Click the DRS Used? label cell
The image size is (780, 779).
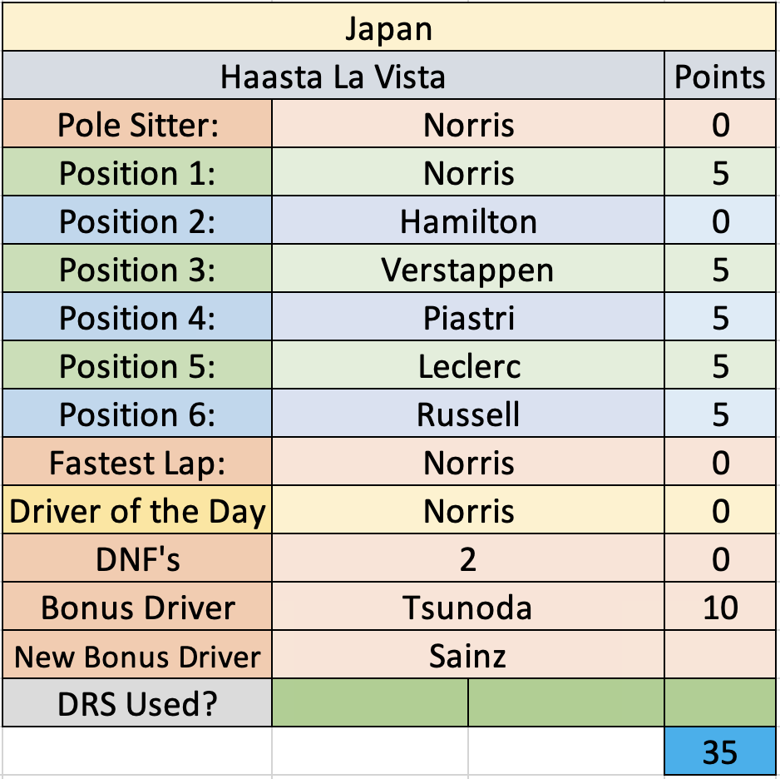pos(137,702)
